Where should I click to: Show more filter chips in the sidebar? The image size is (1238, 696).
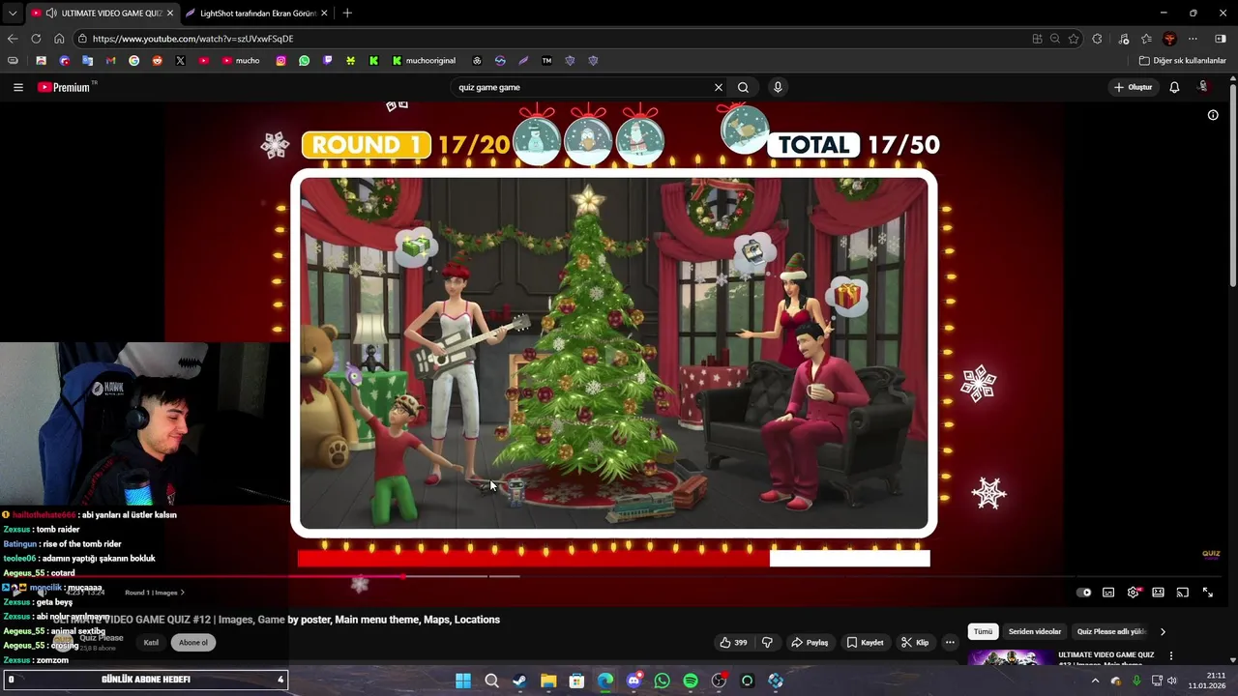pos(1163,631)
